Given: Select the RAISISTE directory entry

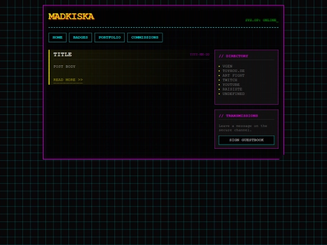Looking at the screenshot, I should point(232,89).
